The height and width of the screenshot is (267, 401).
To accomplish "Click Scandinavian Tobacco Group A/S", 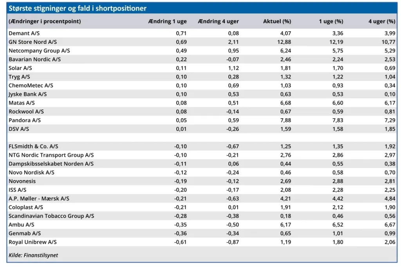I will (51, 216).
